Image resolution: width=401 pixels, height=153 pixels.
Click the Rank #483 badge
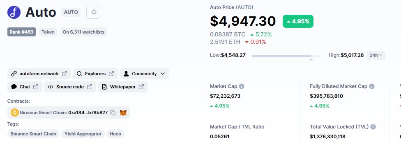pos(21,32)
